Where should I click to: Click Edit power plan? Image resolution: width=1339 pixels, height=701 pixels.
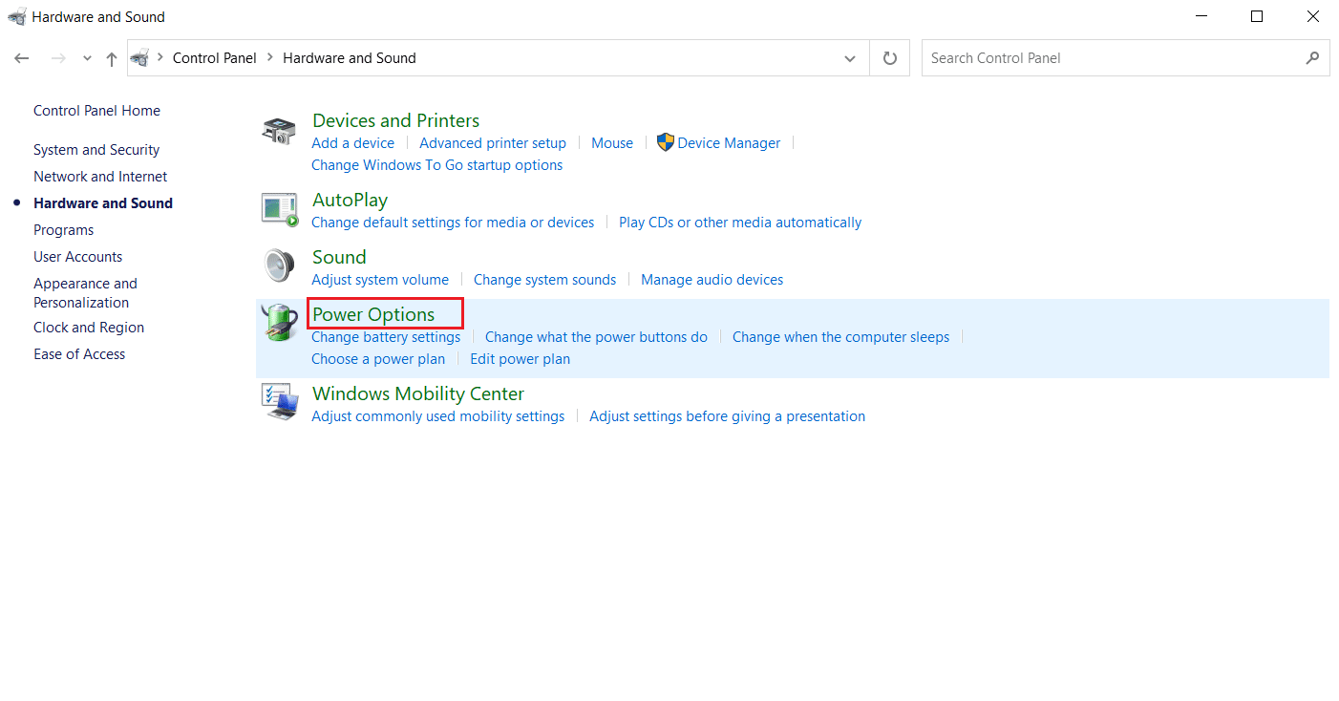(520, 359)
